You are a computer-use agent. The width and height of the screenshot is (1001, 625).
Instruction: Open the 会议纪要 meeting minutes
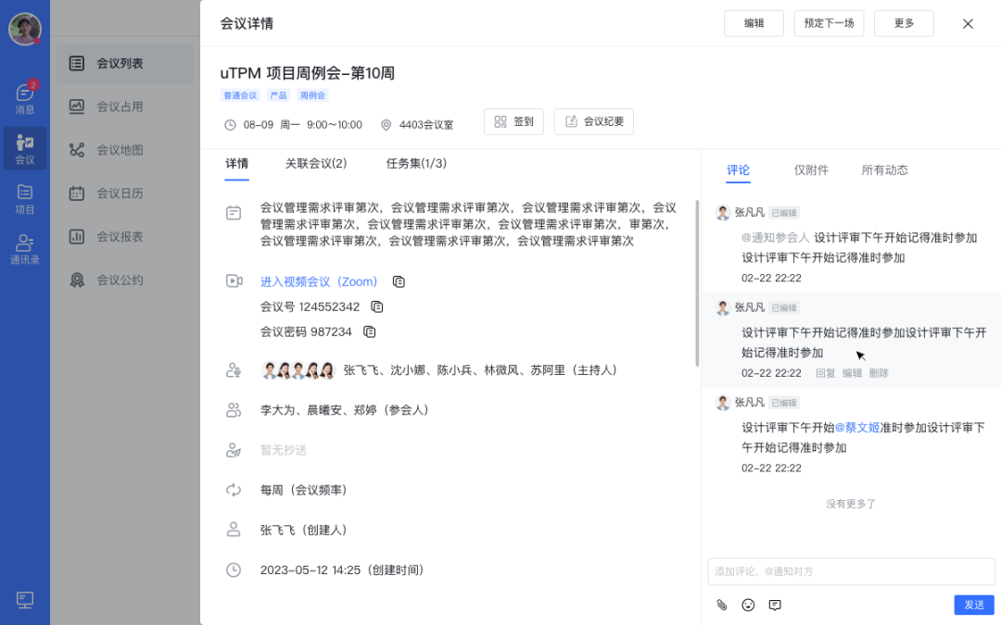tap(593, 120)
